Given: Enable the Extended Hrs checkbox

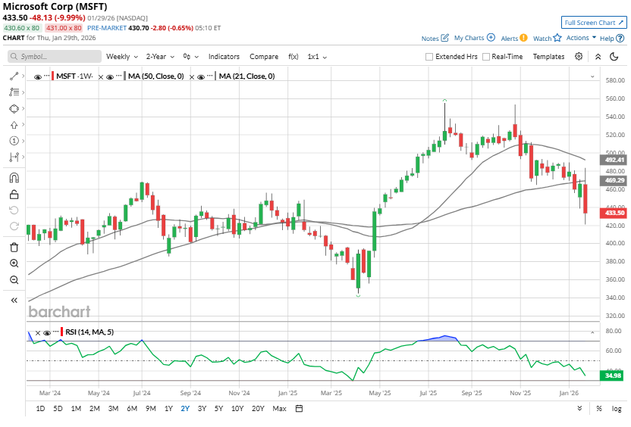Looking at the screenshot, I should point(429,57).
